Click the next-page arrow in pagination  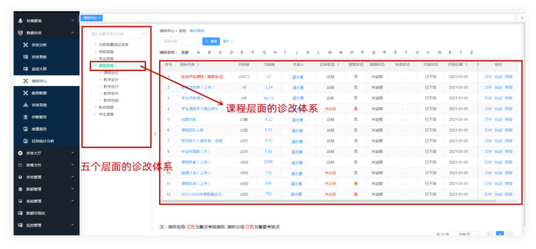pyautogui.click(x=511, y=235)
